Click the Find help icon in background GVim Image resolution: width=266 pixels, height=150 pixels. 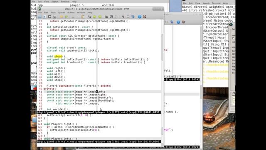(183, 22)
